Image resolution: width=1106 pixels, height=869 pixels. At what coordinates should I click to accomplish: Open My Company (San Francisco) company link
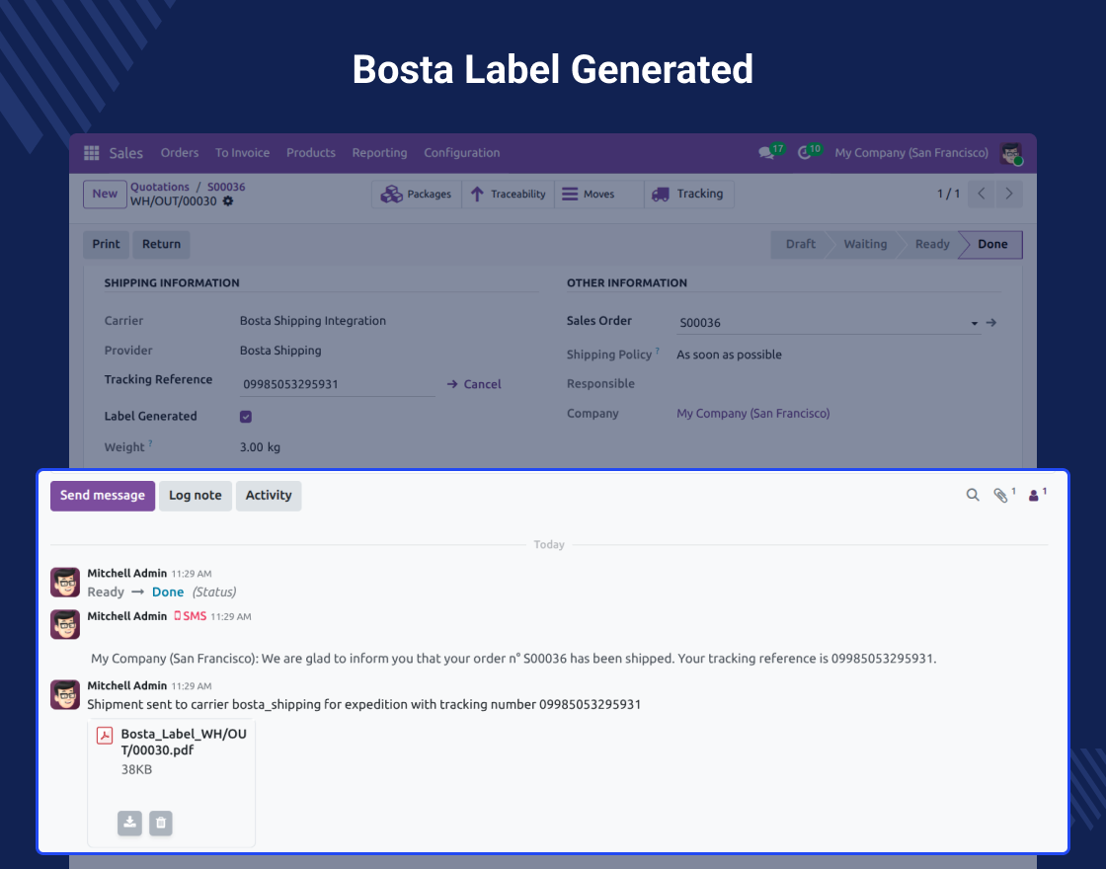(752, 414)
